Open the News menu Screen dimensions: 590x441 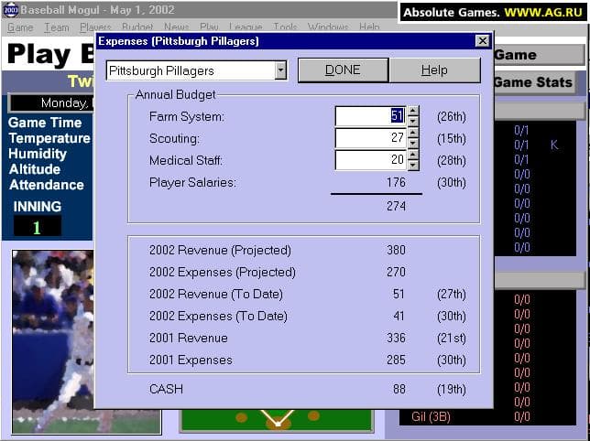coord(177,27)
